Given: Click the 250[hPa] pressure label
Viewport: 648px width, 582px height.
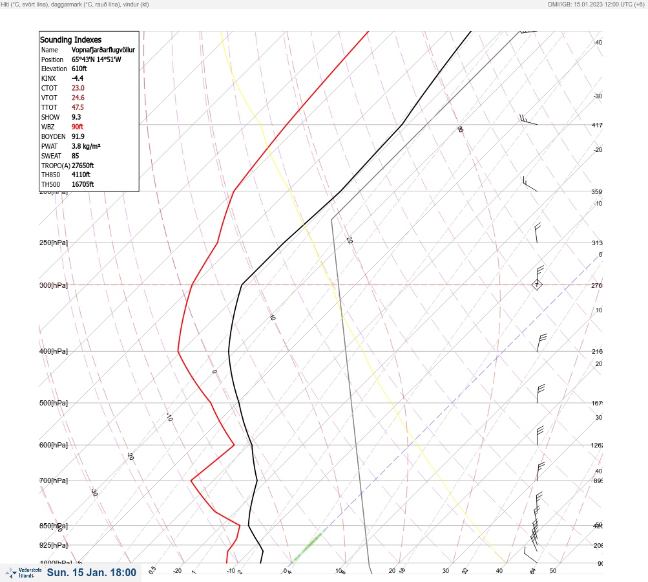Looking at the screenshot, I should pyautogui.click(x=54, y=242).
